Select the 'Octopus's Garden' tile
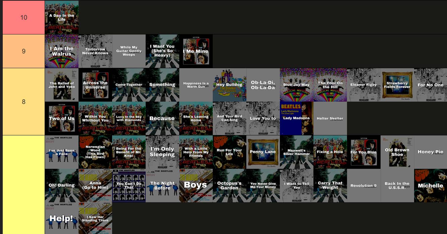Viewport: 447px width, 234px height. click(x=230, y=186)
